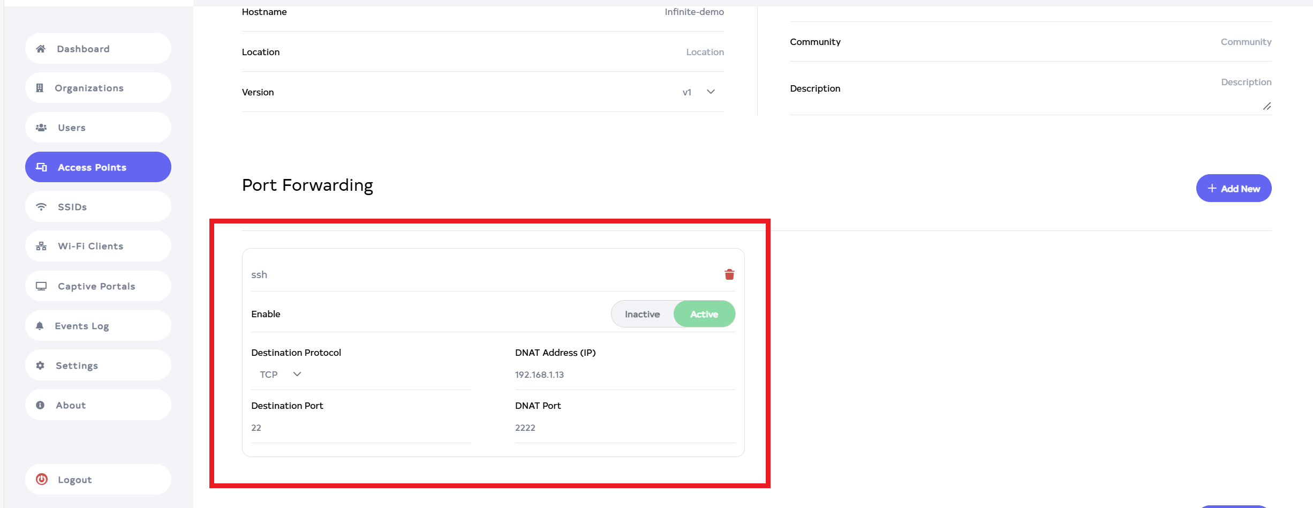Click the Wi-Fi Clients network icon

click(41, 246)
